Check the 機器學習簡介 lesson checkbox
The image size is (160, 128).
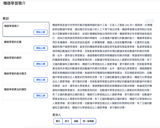pyautogui.click(x=46, y=26)
